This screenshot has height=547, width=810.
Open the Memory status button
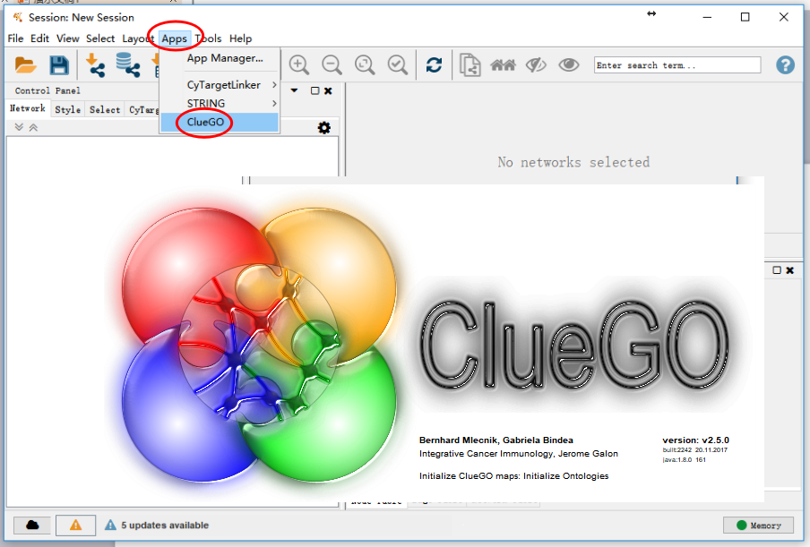click(758, 526)
